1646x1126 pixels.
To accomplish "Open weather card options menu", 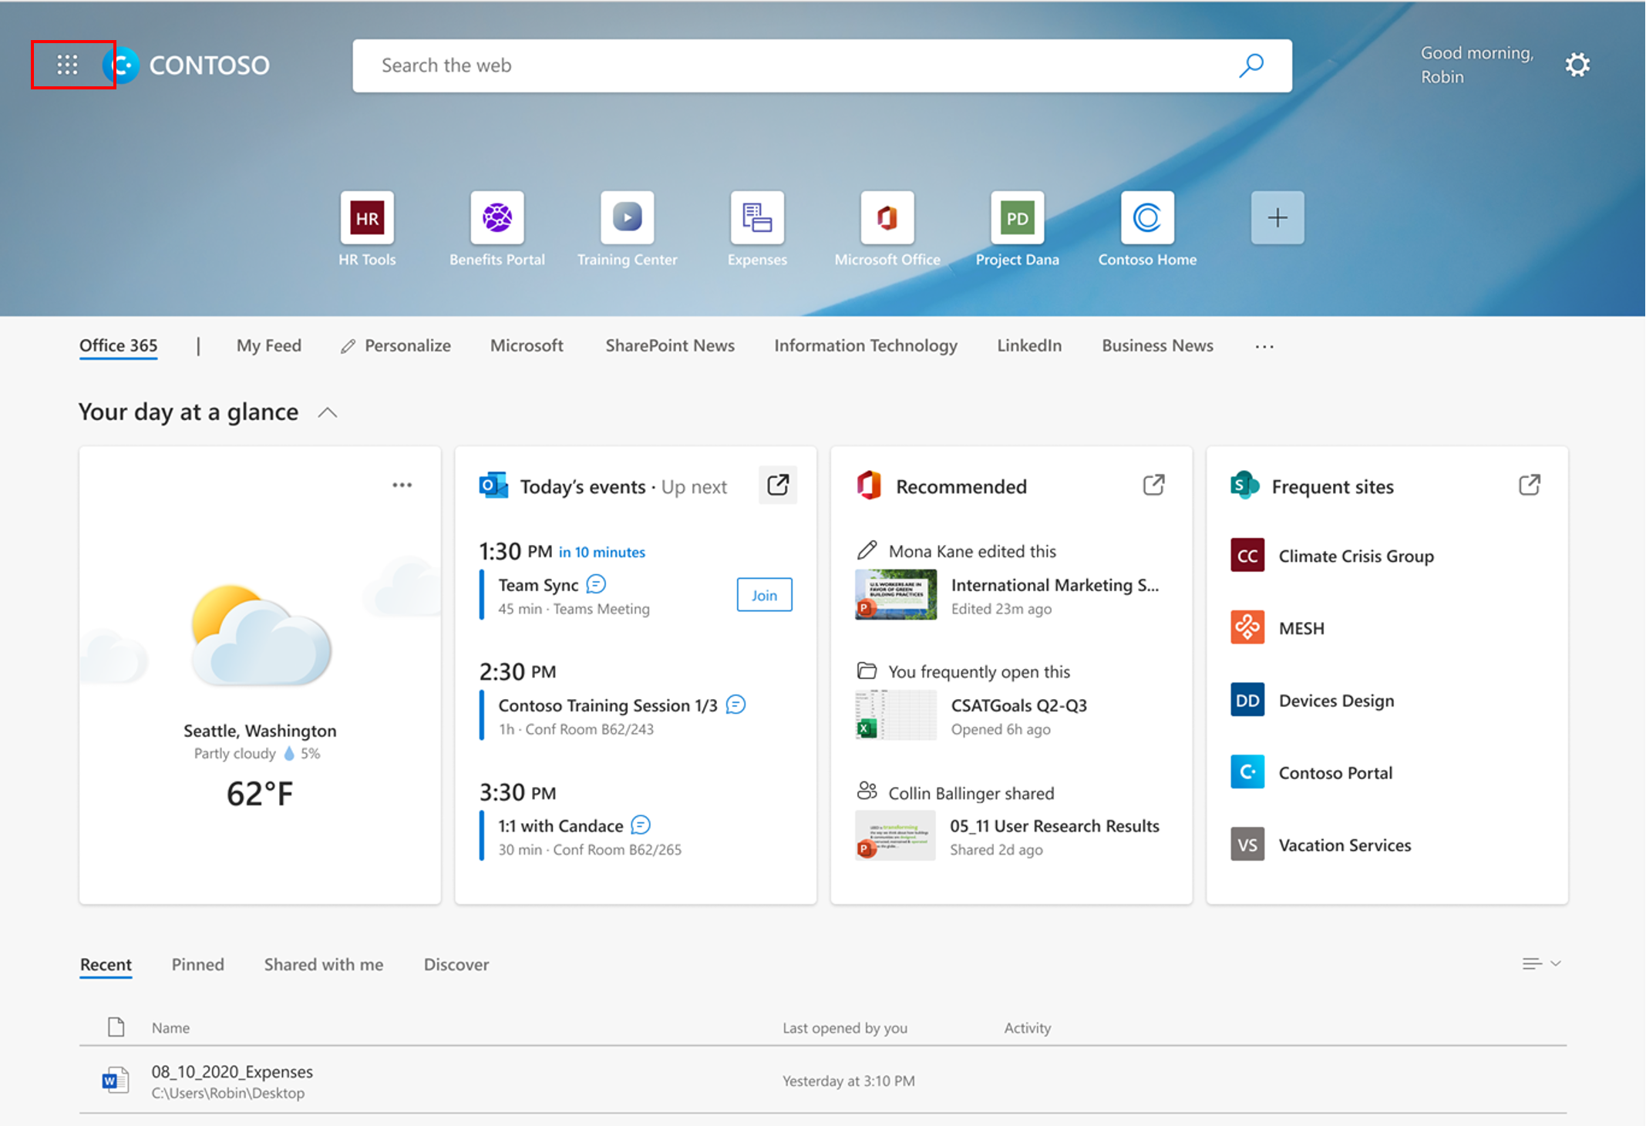I will coord(402,484).
